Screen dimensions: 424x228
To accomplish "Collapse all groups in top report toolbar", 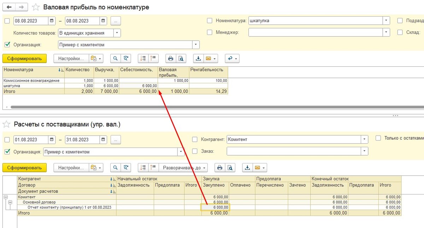I will point(154,59).
